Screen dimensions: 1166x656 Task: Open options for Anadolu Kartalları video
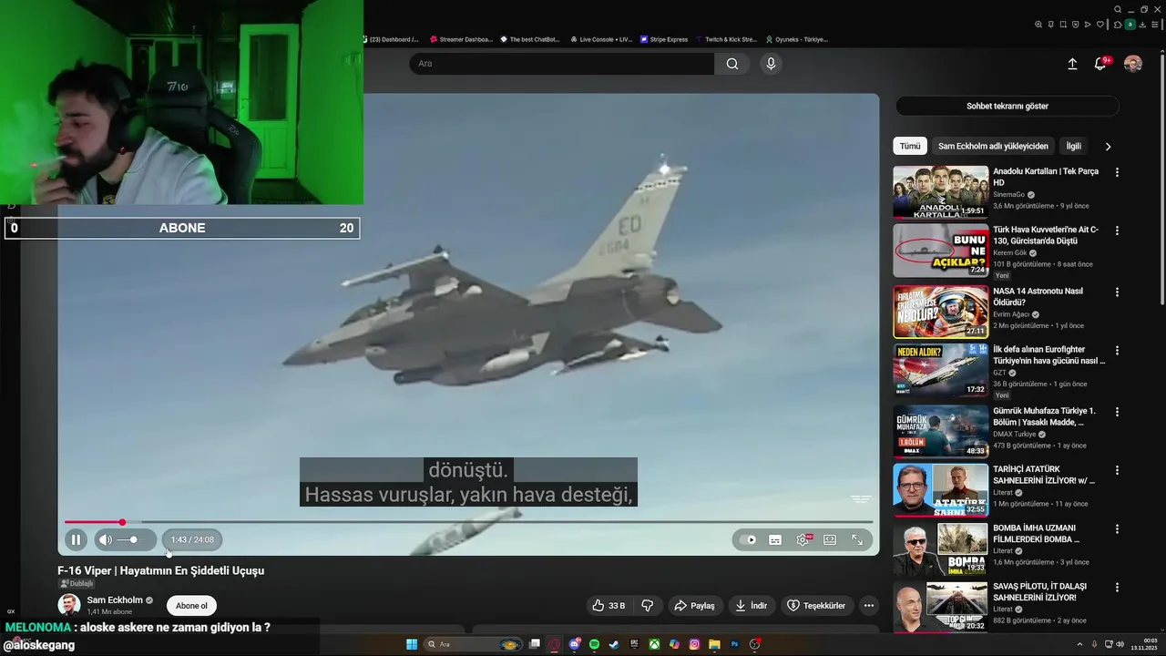1117,172
